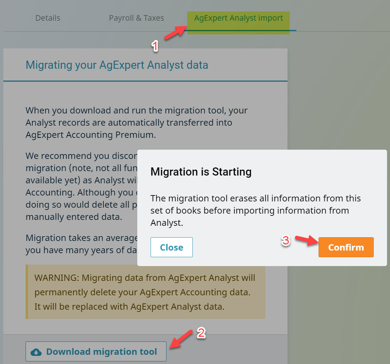Click the paragraph starting 'We recommend you'
The height and width of the screenshot is (364, 390).
[81, 186]
